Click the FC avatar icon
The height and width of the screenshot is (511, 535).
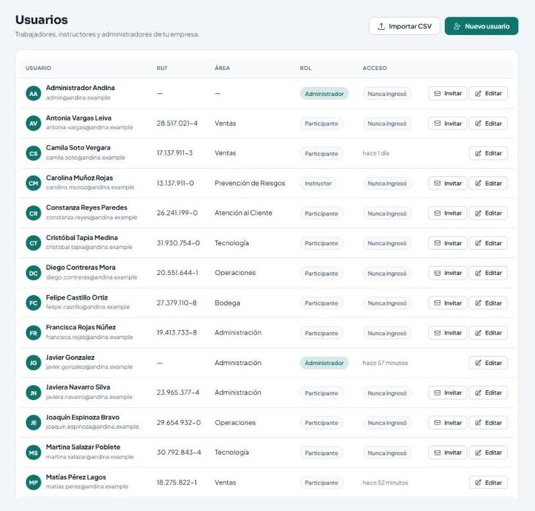click(34, 303)
